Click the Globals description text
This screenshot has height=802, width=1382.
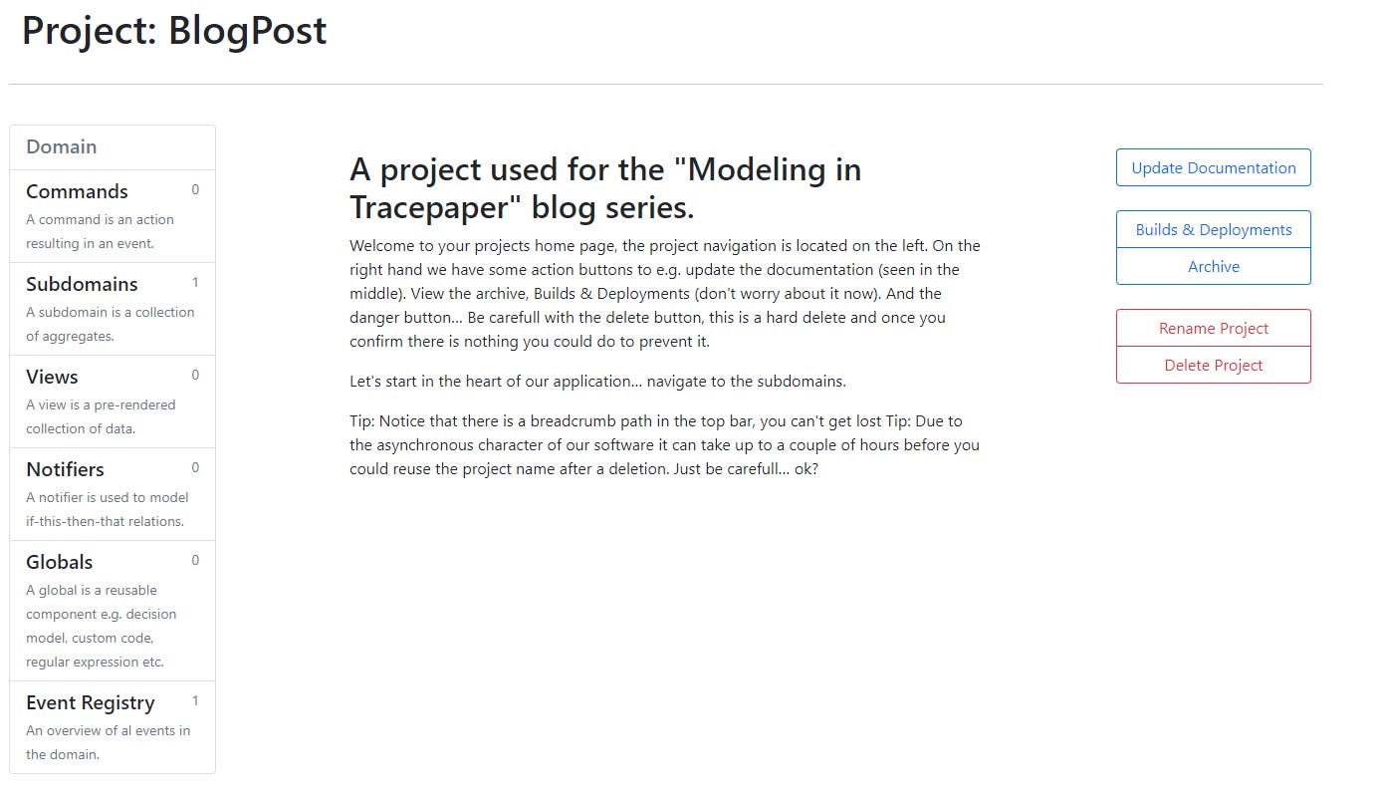[102, 626]
